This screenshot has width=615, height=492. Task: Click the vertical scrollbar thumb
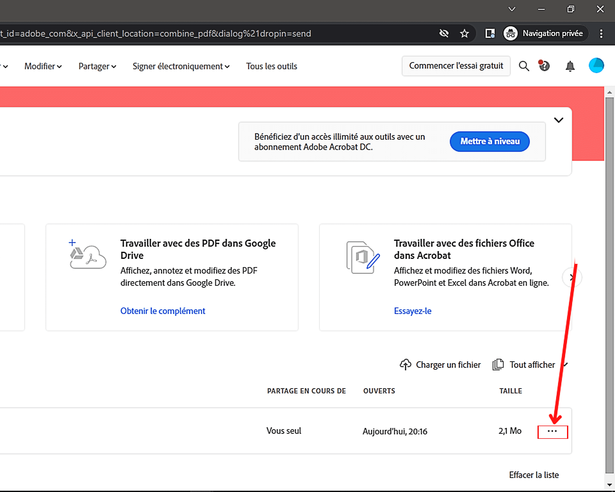pos(609,285)
